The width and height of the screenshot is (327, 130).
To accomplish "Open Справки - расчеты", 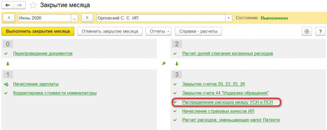I will [x=198, y=32].
